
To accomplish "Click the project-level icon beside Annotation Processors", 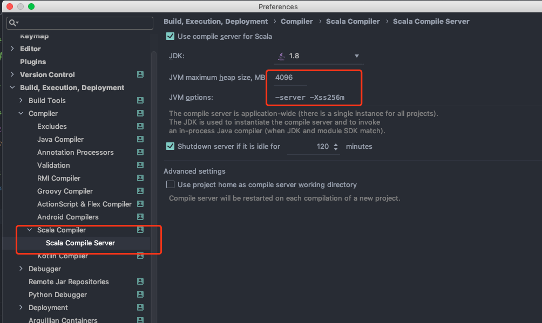I will pos(140,152).
